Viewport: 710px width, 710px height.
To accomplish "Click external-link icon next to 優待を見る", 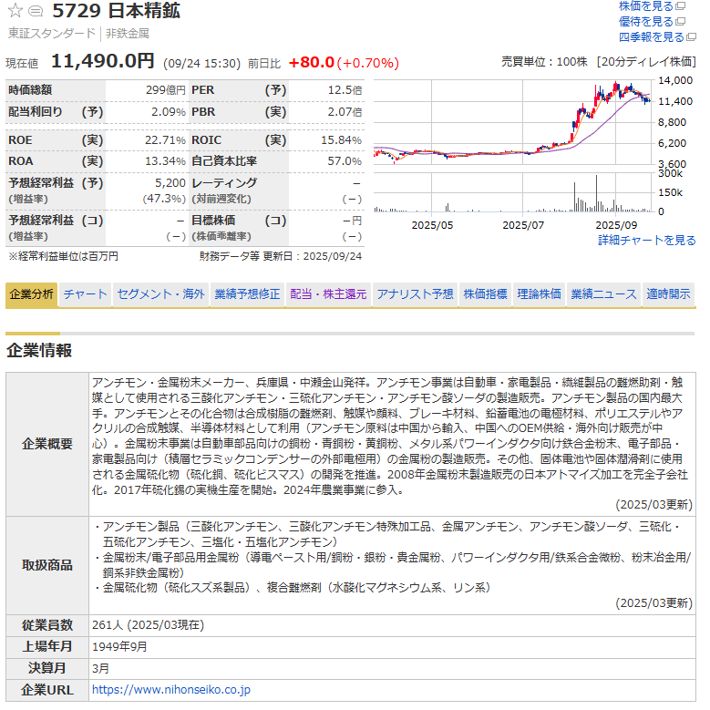I will click(681, 22).
